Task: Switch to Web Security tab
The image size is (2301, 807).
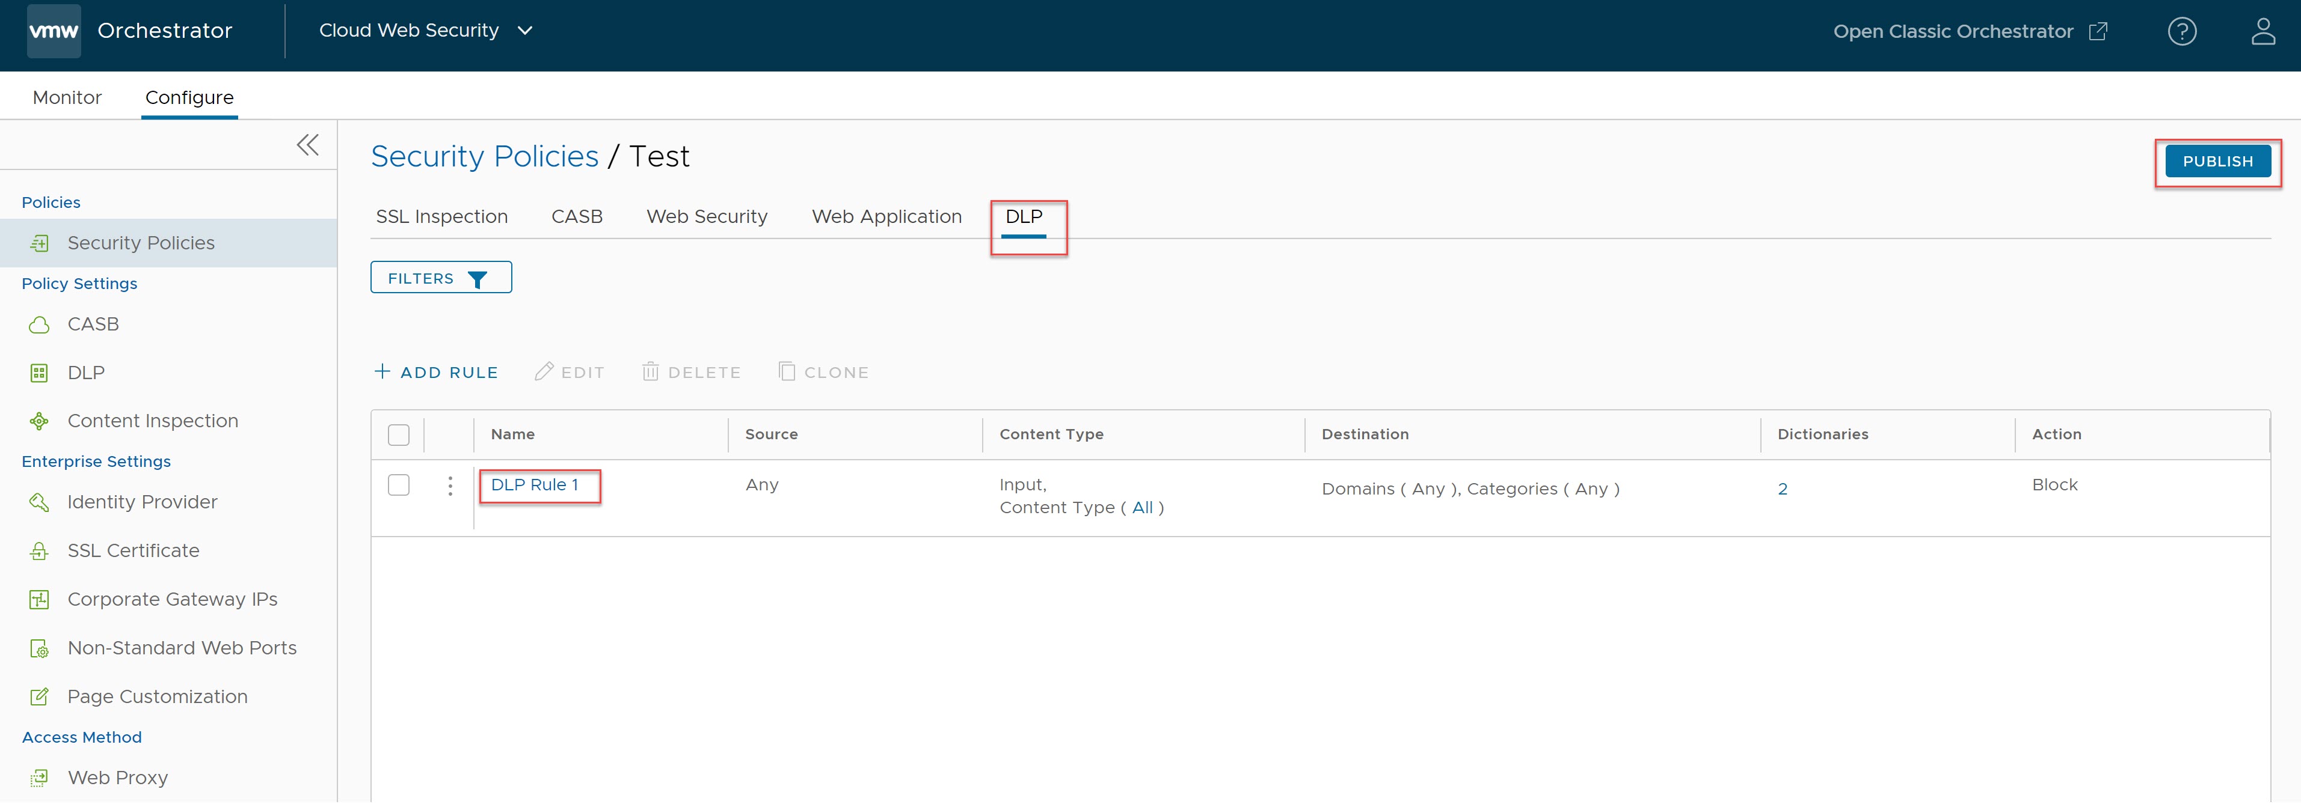Action: point(707,216)
